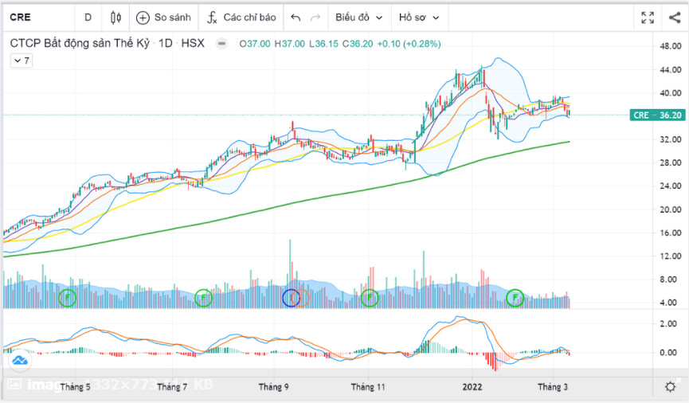Click the green event marker near 2022
This screenshot has width=689, height=403.
515,298
